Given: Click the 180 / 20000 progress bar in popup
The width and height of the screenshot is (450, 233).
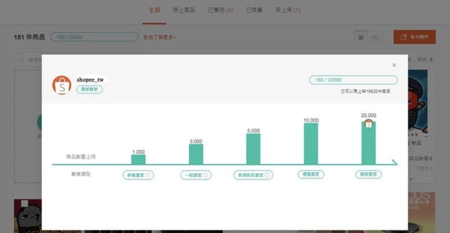Looking at the screenshot, I should [x=353, y=80].
